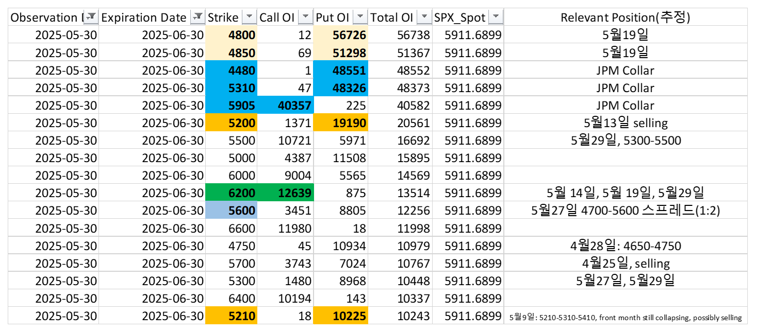Select the JPM Collar cell in the 5310 row
Image resolution: width=757 pixels, height=332 pixels.
tap(626, 88)
